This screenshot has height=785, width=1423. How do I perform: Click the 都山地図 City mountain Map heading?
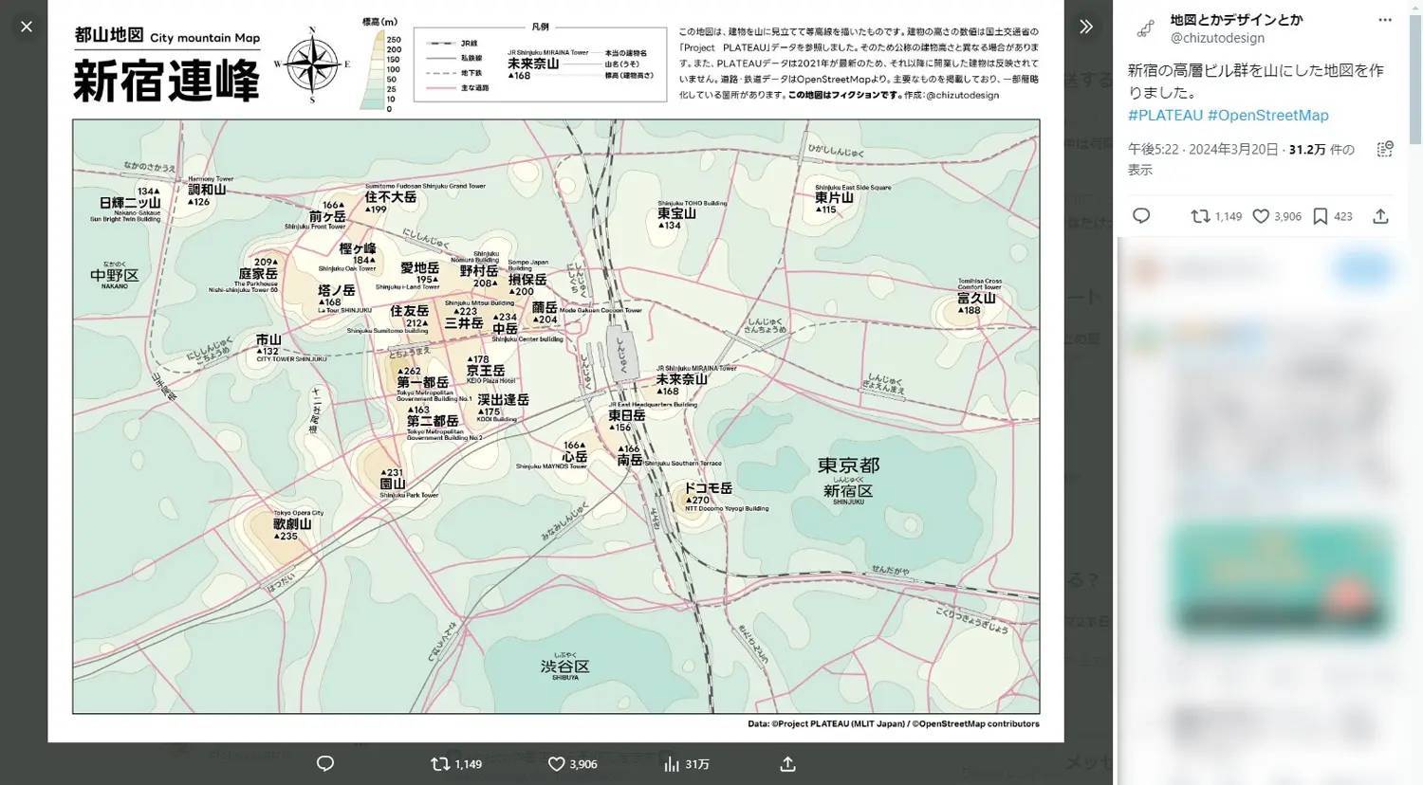point(166,36)
